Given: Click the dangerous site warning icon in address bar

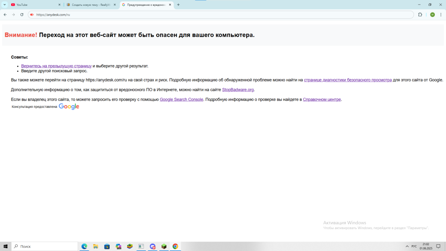Looking at the screenshot, I should 32,15.
